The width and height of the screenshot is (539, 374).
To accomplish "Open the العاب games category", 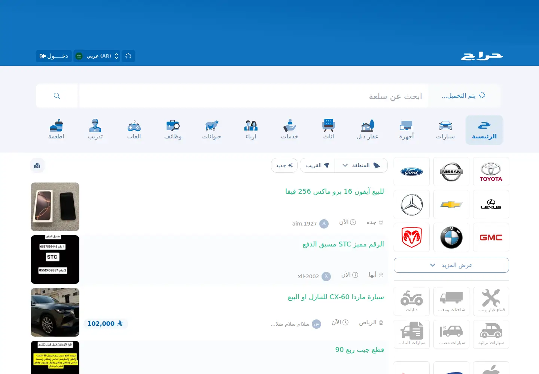I will 134,130.
